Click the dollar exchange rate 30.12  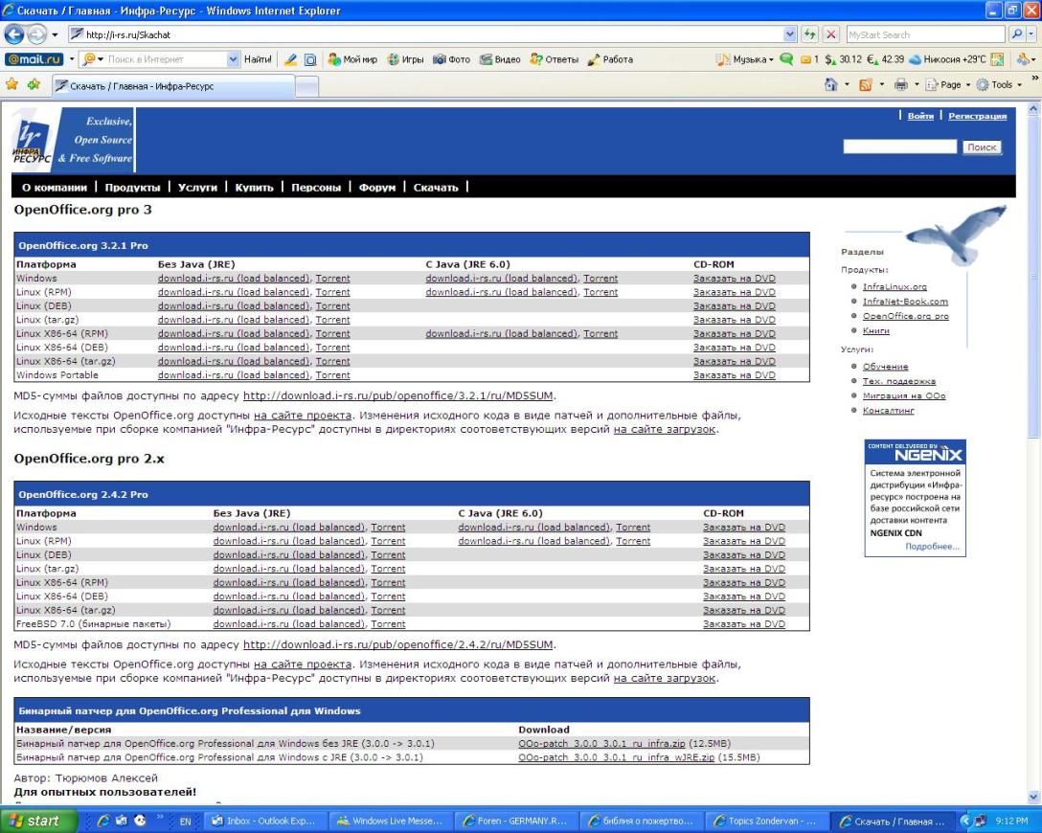click(843, 59)
